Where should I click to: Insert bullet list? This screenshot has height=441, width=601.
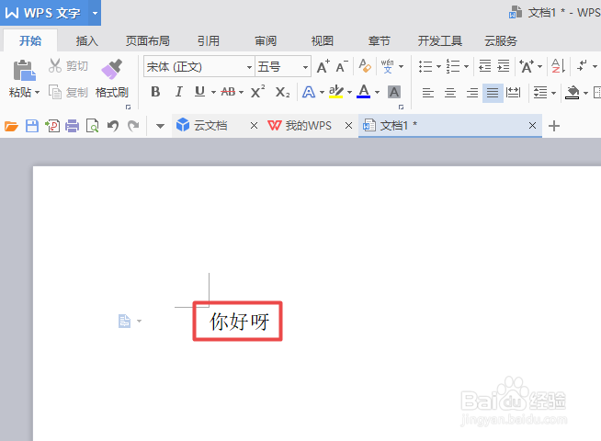pyautogui.click(x=425, y=66)
